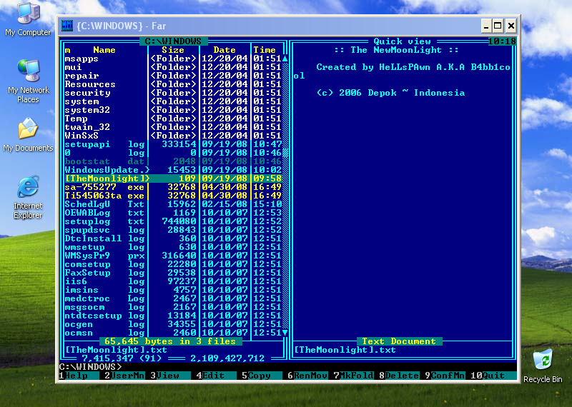
Task: Select the security folder row
Action: pos(173,93)
